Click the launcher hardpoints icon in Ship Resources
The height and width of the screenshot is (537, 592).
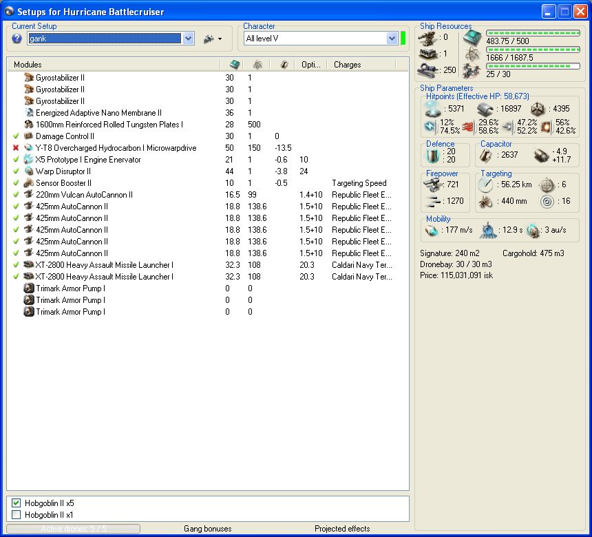click(428, 54)
